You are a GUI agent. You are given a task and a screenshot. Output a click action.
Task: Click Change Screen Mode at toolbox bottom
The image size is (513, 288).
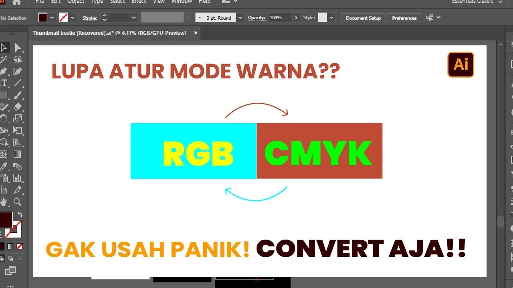[x=10, y=271]
